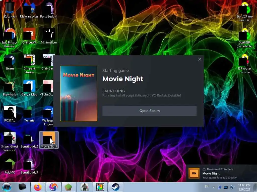
Task: Open the Download Complete Movie Night notification
Action: click(x=221, y=173)
